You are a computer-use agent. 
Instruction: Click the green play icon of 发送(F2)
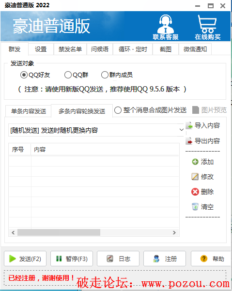(13, 259)
